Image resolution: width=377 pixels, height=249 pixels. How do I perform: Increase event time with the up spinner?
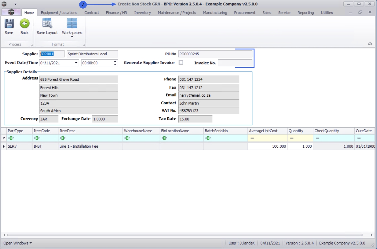(115, 61)
